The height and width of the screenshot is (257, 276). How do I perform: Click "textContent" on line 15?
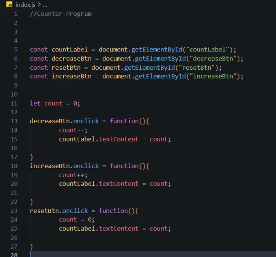pyautogui.click(x=119, y=139)
